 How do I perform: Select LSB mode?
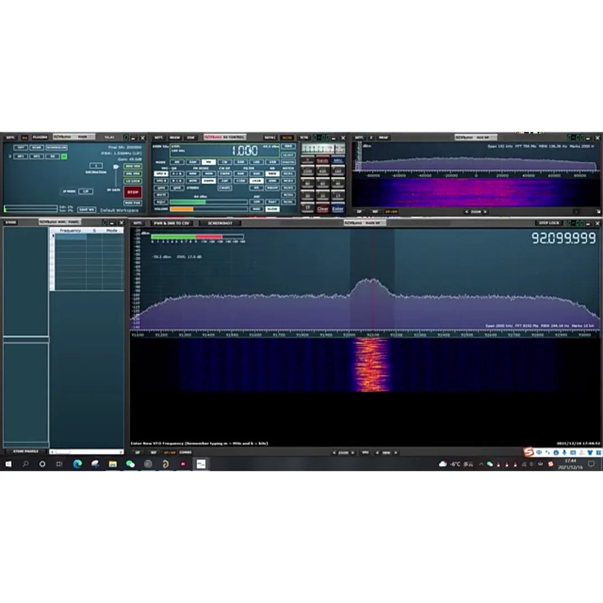tap(256, 162)
